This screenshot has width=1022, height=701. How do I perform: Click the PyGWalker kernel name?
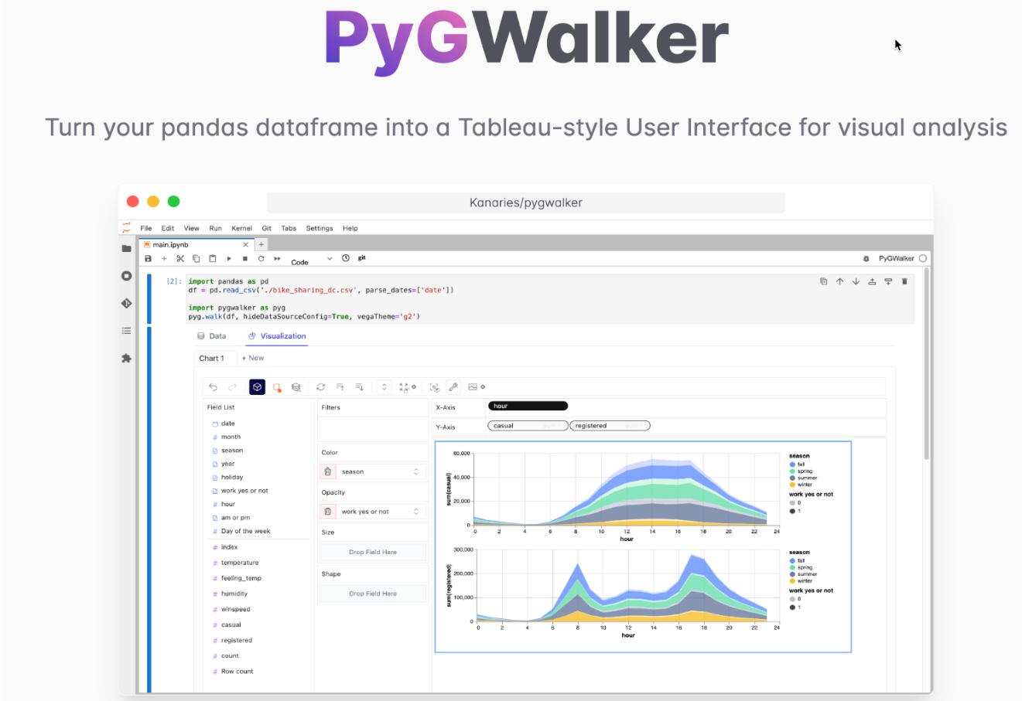(896, 259)
